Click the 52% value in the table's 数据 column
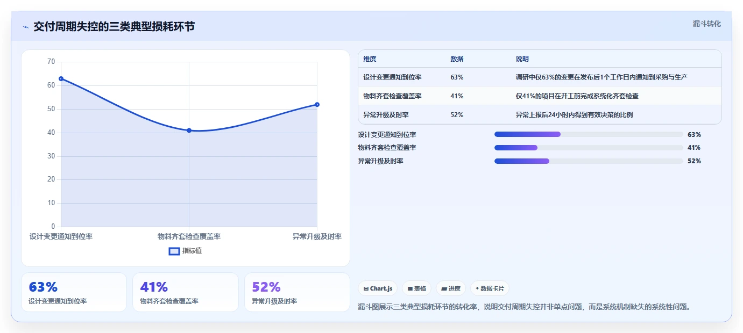 [x=457, y=115]
